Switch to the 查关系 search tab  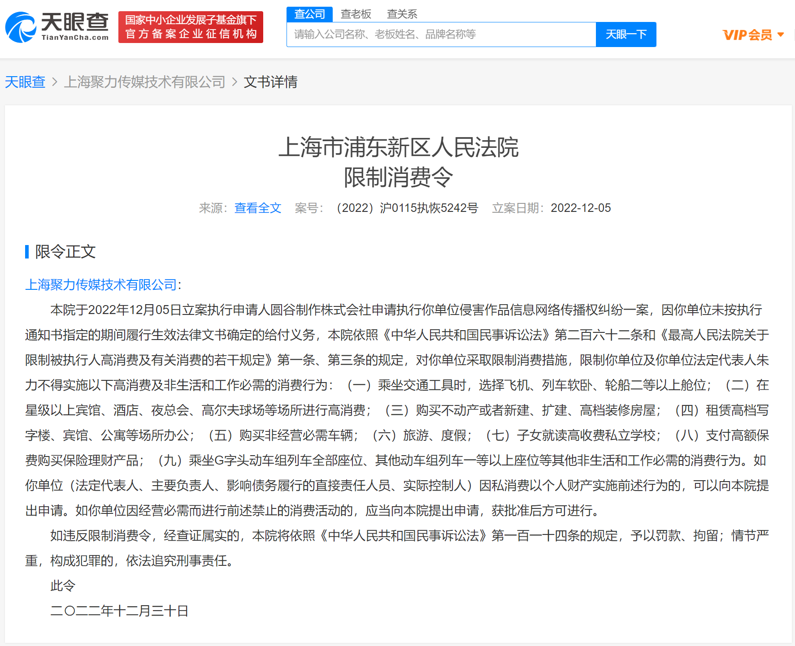pos(402,14)
